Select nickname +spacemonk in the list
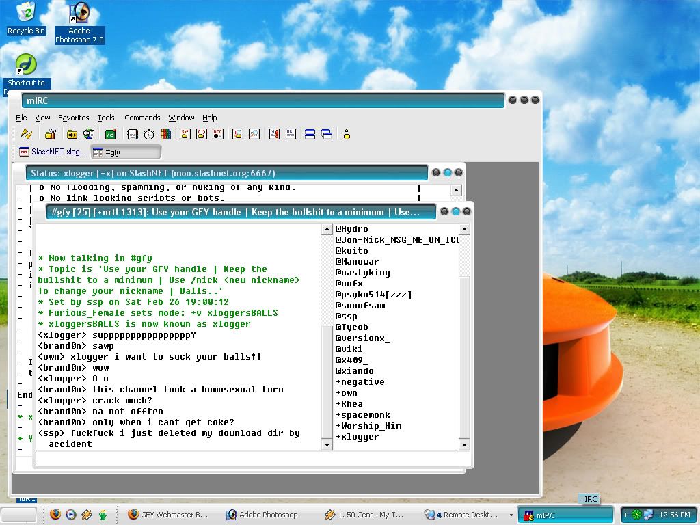The width and height of the screenshot is (700, 525). (x=363, y=415)
